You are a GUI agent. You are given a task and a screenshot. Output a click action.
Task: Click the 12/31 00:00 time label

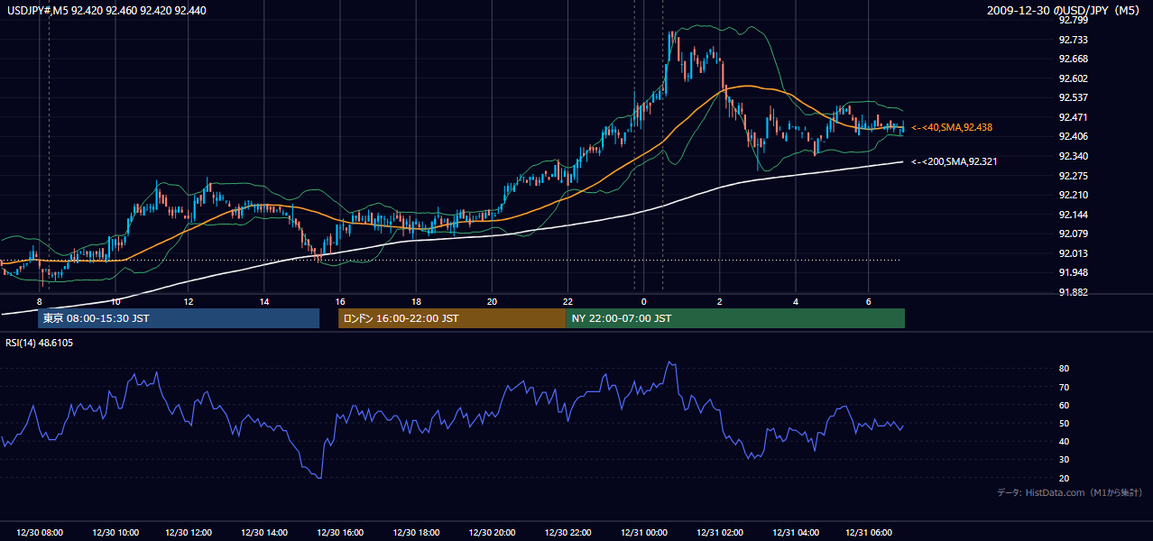(x=642, y=533)
